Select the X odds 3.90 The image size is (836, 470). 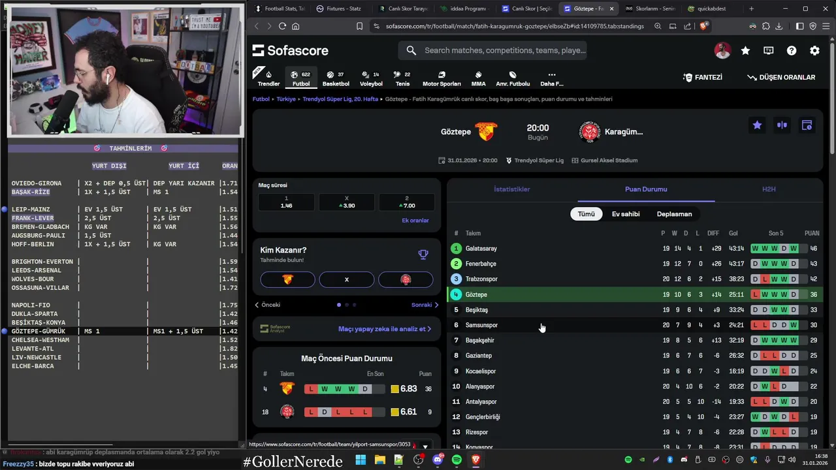(347, 202)
